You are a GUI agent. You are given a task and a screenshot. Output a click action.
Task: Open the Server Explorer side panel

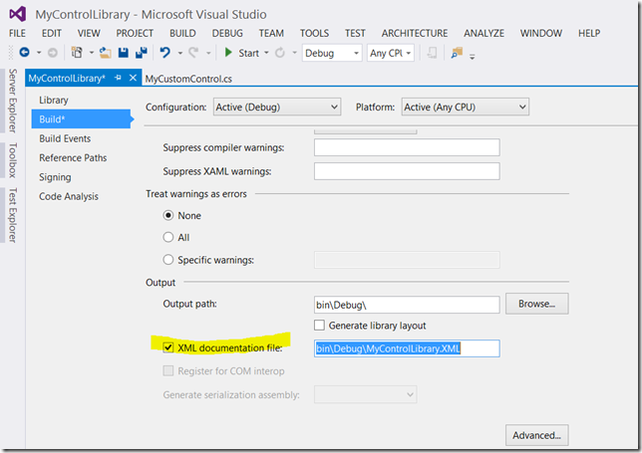pos(13,101)
